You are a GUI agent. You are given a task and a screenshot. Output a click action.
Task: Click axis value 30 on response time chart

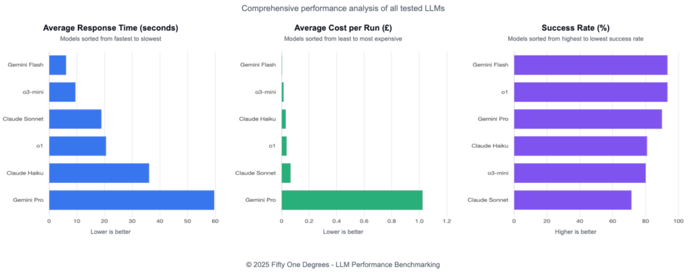132,220
